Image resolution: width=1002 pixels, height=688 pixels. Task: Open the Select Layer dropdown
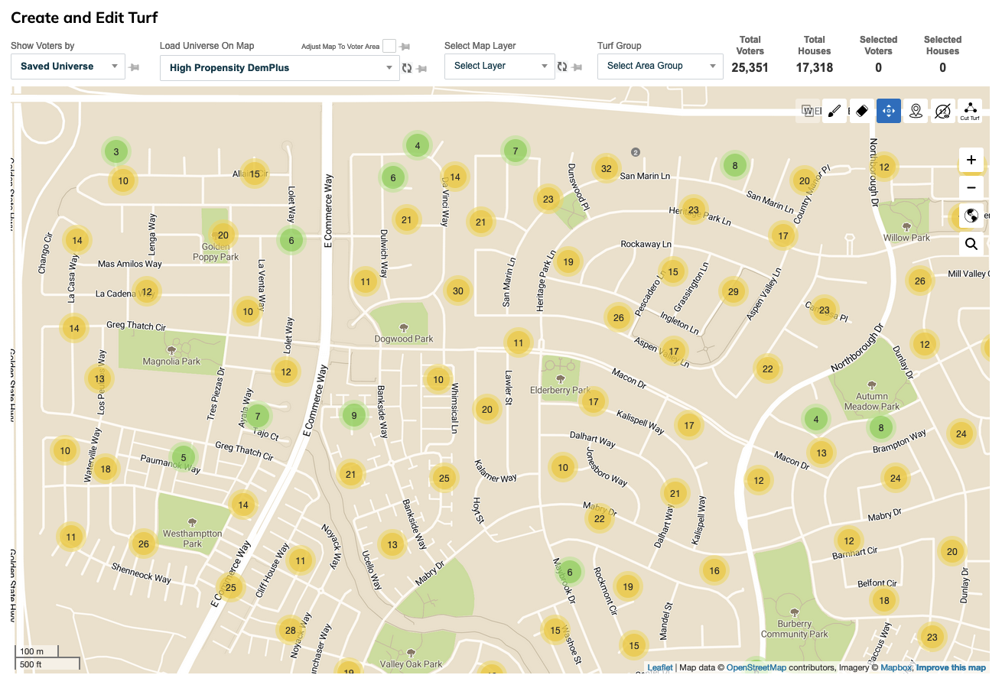point(499,66)
